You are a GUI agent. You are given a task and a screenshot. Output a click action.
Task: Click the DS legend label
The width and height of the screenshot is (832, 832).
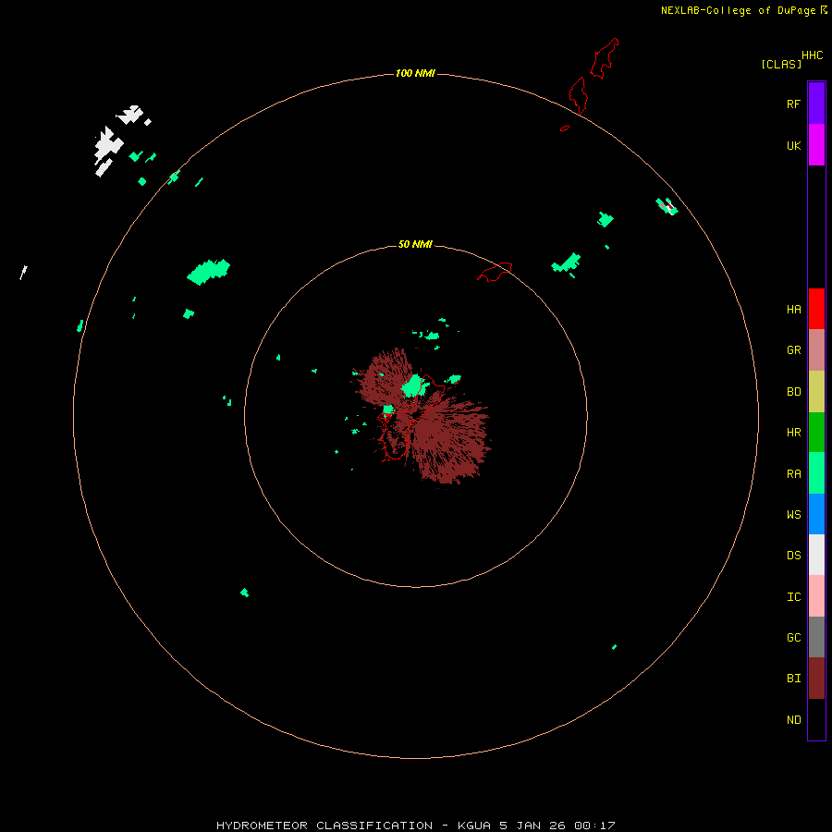tap(794, 556)
